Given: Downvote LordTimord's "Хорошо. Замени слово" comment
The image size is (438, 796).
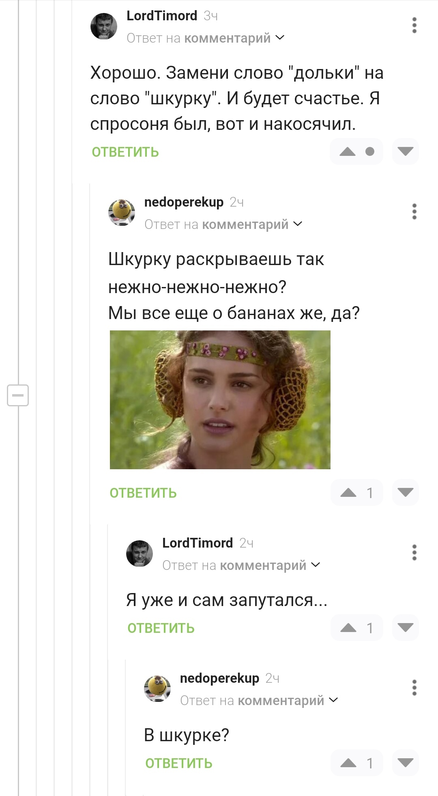Looking at the screenshot, I should (405, 152).
